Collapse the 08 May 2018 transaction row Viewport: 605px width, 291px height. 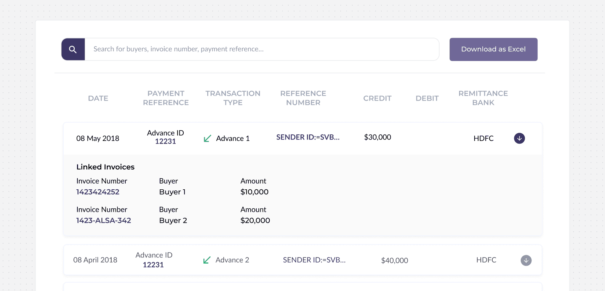pyautogui.click(x=519, y=138)
